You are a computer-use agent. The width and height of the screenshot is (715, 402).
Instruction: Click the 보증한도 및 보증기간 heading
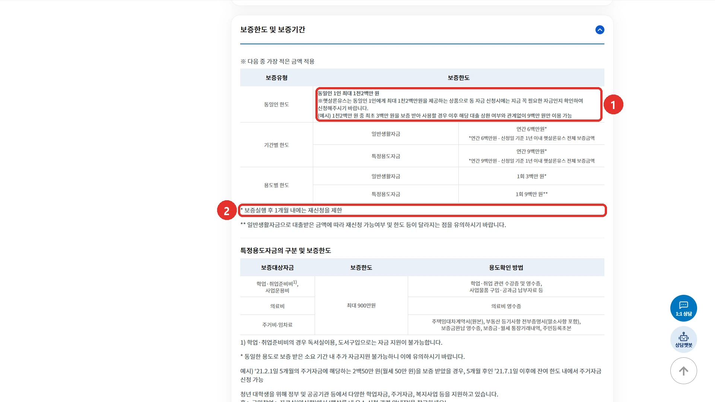tap(272, 29)
